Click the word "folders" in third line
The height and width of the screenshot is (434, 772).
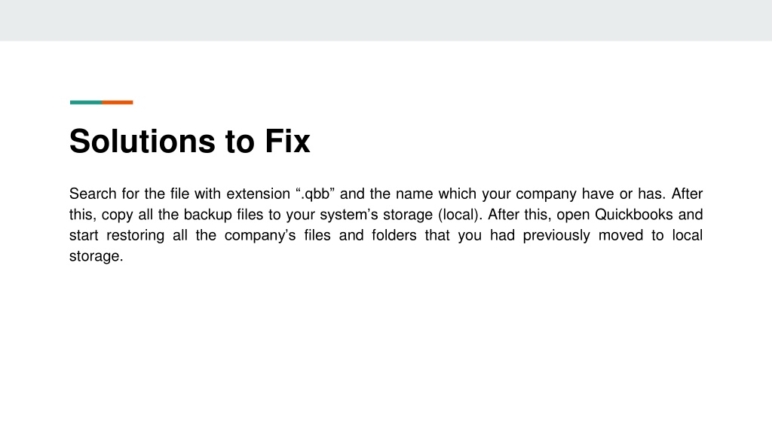(x=394, y=235)
